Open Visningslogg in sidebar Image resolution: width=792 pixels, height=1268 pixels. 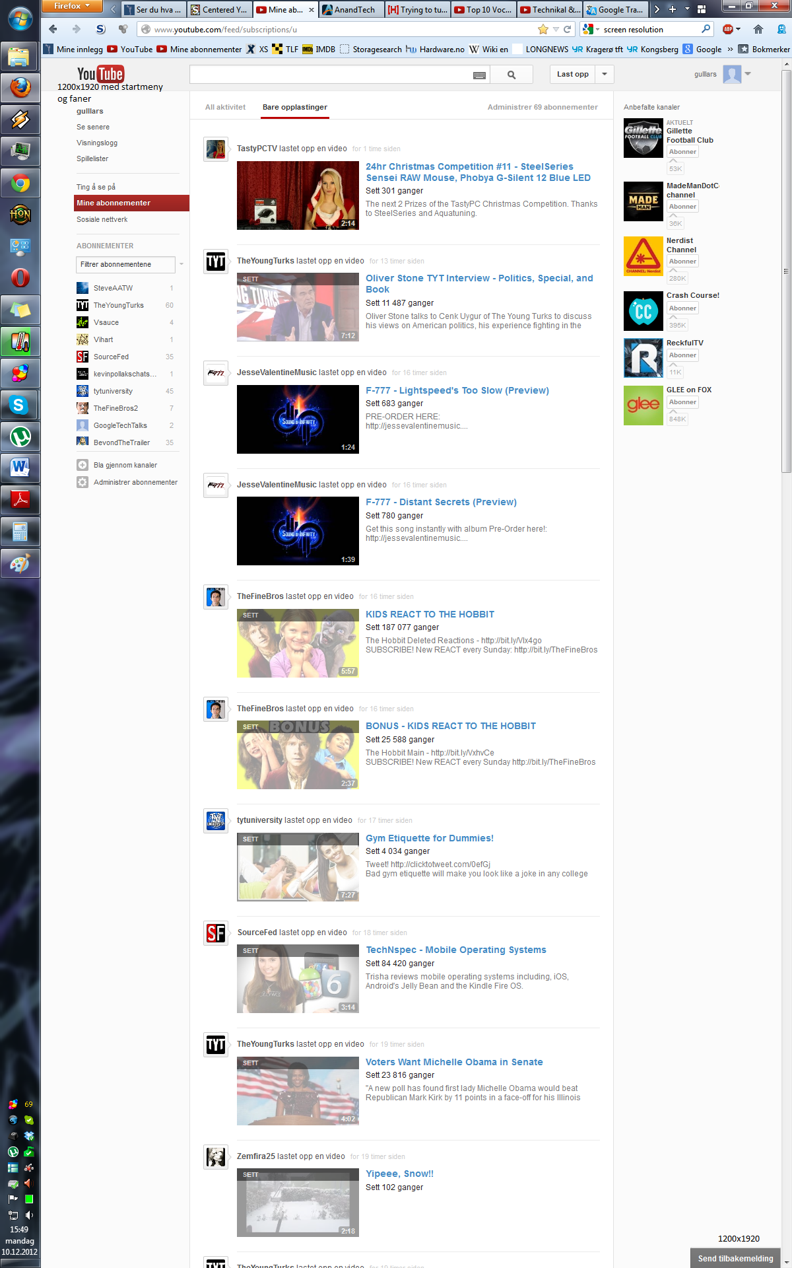point(97,143)
